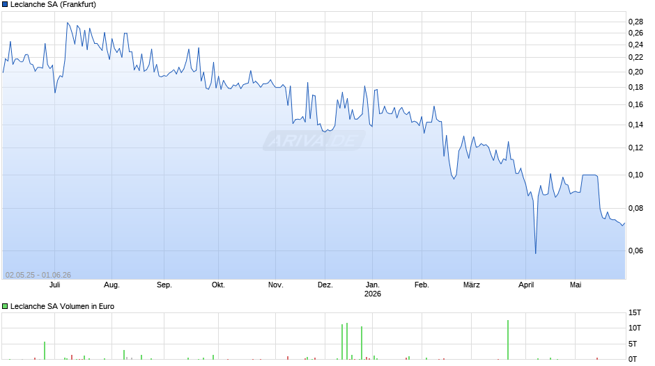Click the 'Jan.' month axis label
The image size is (655, 366).
(x=373, y=285)
